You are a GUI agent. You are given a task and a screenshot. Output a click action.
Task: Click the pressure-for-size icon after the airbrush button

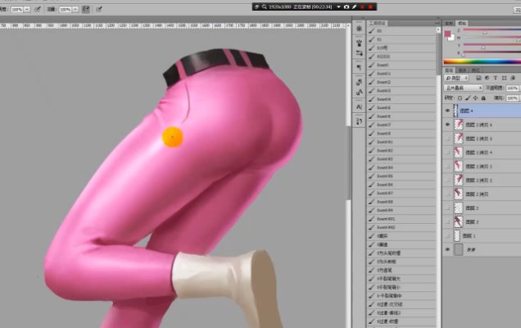[100, 8]
